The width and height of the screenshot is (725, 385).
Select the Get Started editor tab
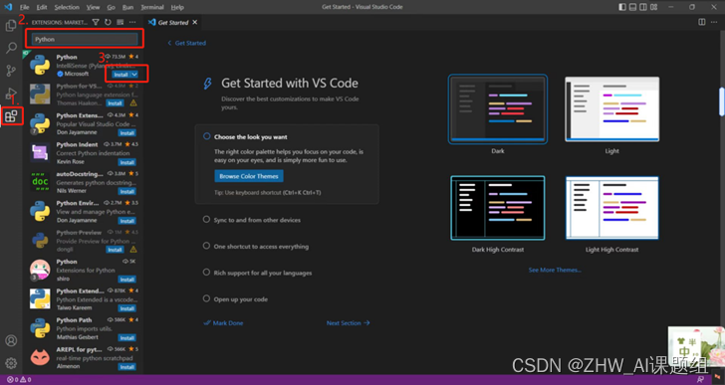coord(173,22)
